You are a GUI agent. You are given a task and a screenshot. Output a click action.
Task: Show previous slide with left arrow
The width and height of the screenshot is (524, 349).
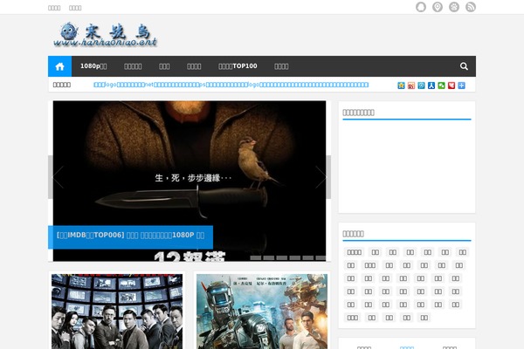pos(57,177)
